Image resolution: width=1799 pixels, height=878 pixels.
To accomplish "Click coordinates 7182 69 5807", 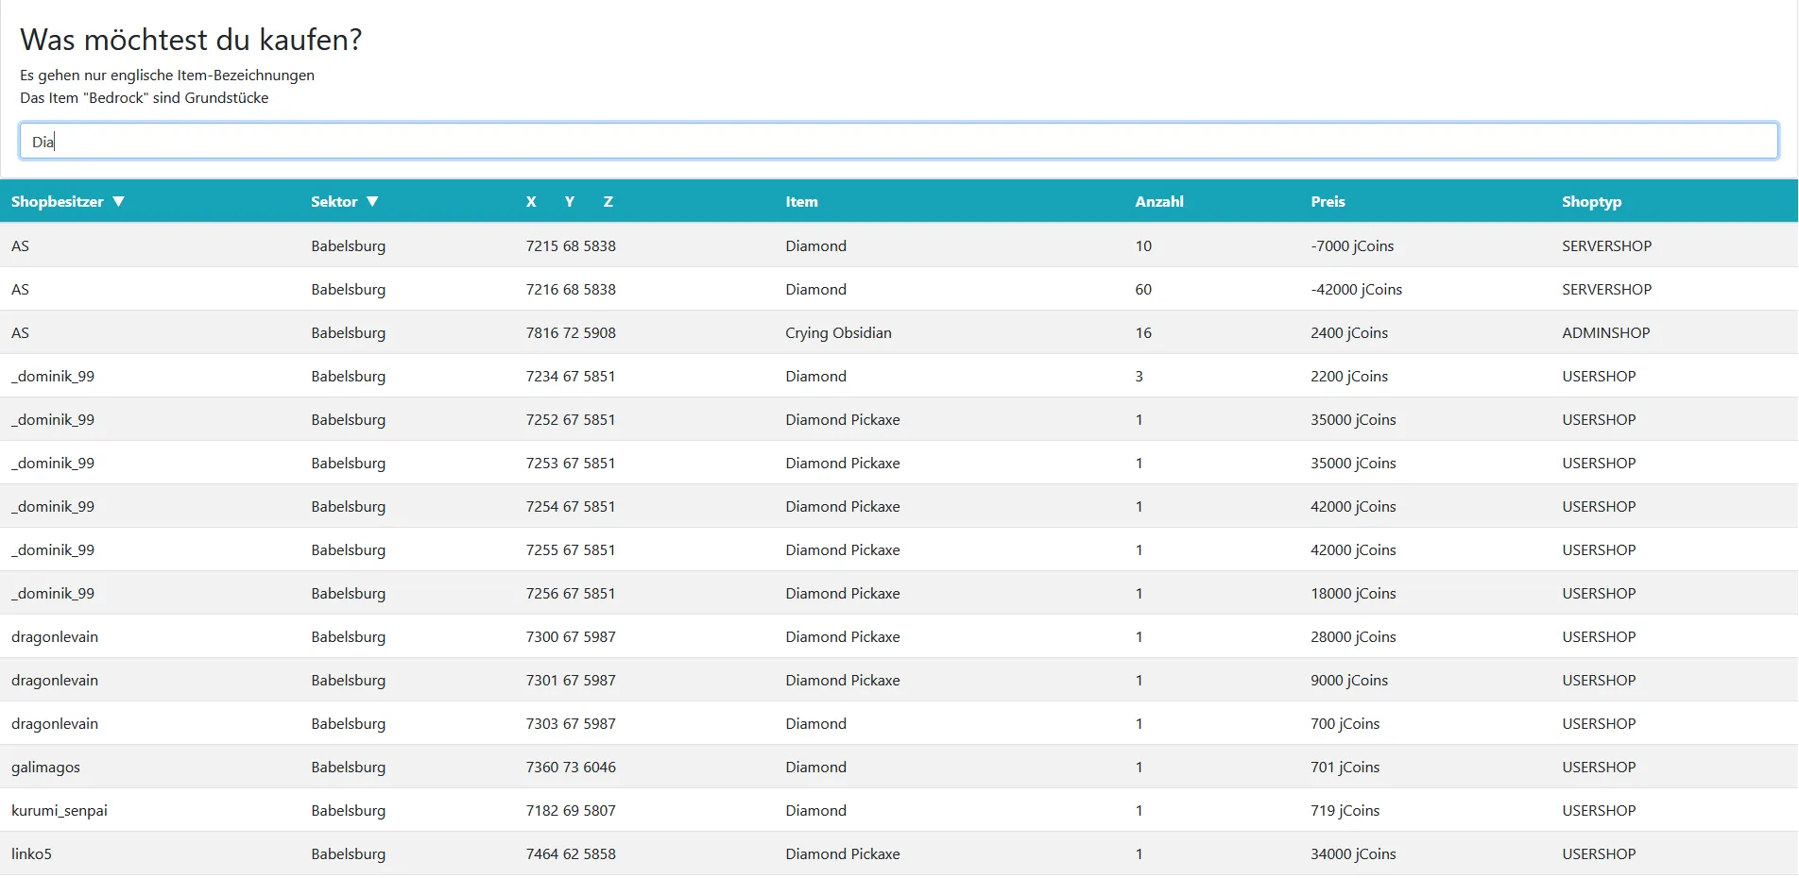I will [x=571, y=810].
